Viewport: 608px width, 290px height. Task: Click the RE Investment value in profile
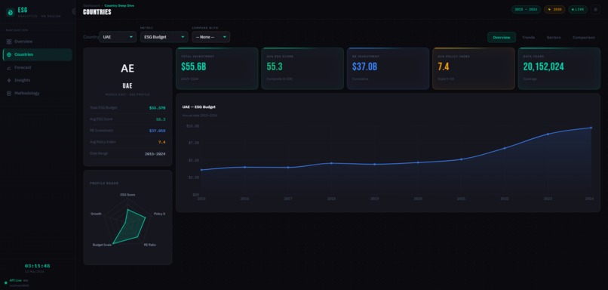[x=157, y=131]
